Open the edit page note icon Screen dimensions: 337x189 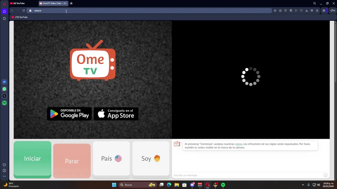[275, 10]
